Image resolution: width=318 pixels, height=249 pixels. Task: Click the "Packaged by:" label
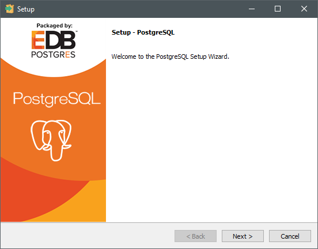coord(54,25)
